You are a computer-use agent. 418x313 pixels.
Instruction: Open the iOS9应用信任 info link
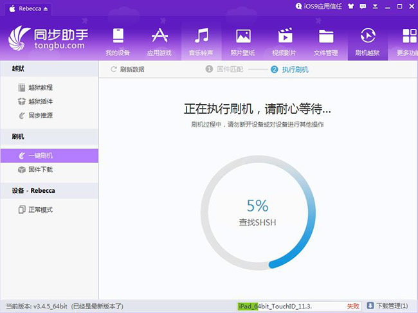click(318, 6)
